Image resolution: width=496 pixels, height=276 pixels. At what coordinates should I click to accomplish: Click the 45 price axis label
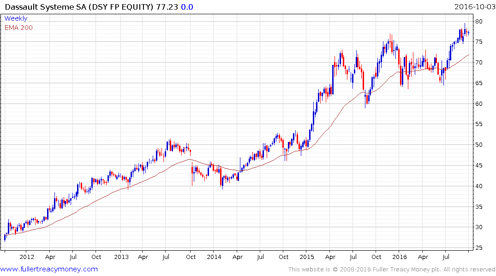click(x=479, y=166)
